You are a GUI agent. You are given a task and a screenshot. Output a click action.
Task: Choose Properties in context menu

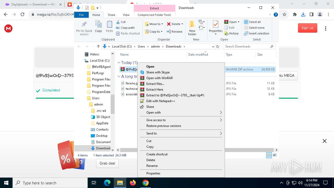click(181, 173)
